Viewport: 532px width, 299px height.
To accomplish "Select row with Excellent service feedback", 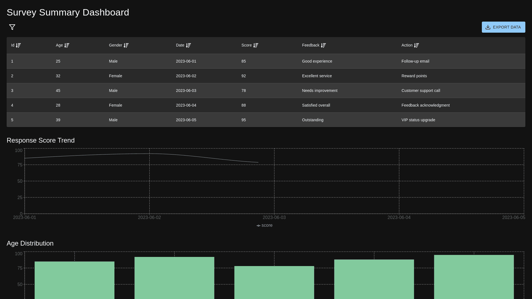I will pos(317,76).
